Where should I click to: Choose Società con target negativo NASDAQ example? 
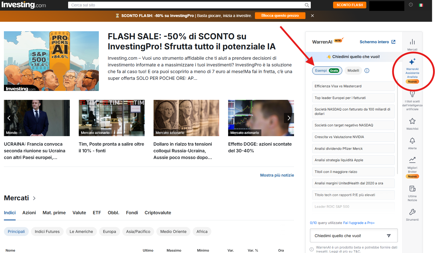click(353, 125)
